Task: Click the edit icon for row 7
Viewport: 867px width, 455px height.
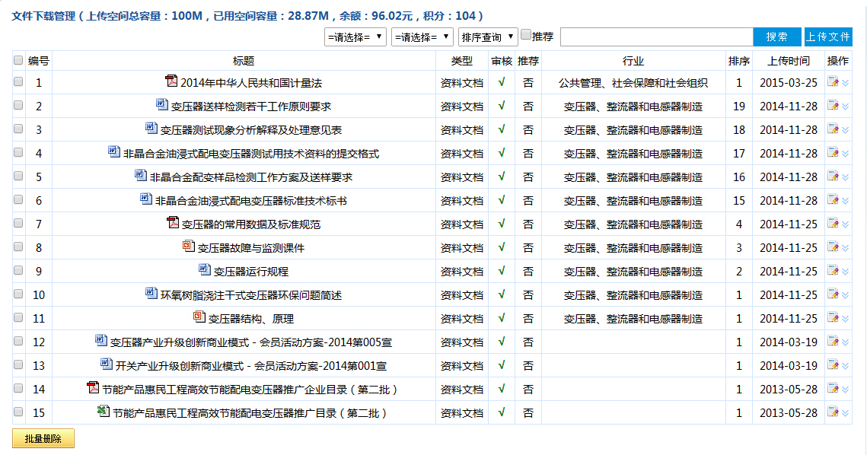Action: [833, 224]
